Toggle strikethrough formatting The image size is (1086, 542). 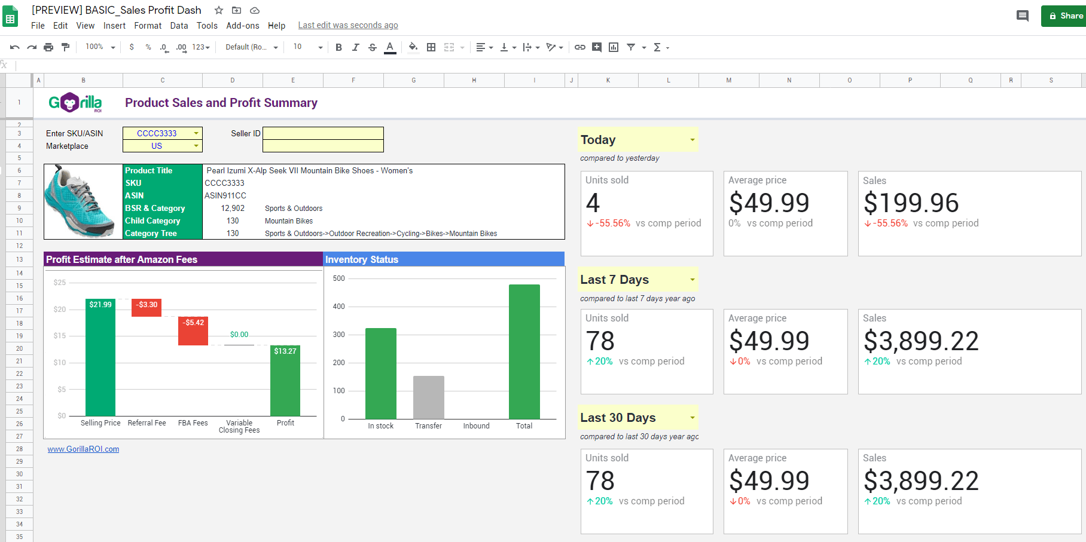pos(372,47)
